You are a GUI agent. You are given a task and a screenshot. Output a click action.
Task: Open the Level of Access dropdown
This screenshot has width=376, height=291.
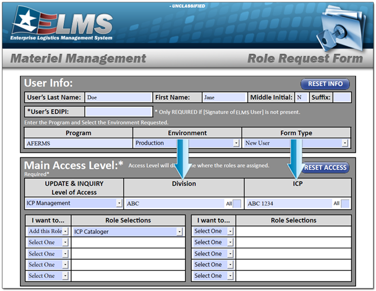(x=119, y=203)
